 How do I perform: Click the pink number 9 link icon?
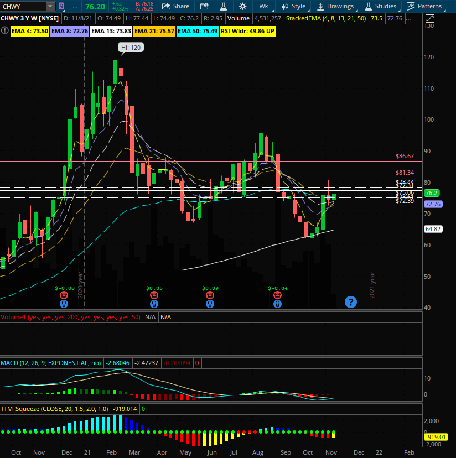(61, 6)
